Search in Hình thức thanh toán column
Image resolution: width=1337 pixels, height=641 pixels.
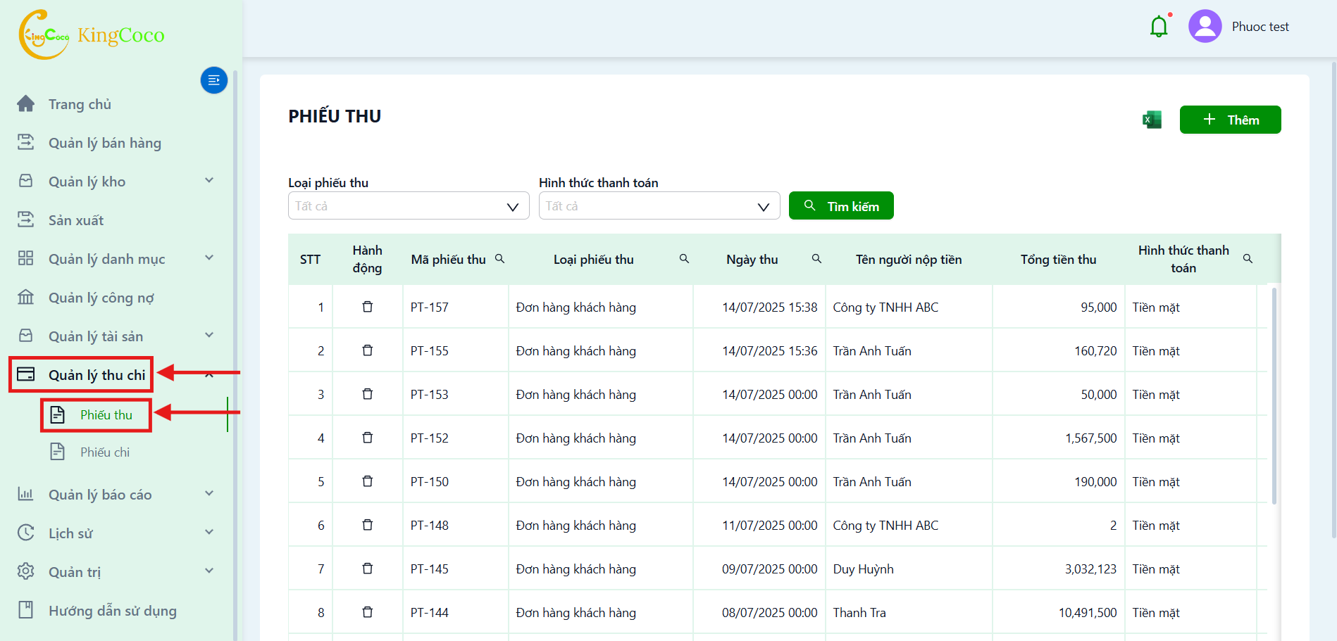[x=1248, y=259]
